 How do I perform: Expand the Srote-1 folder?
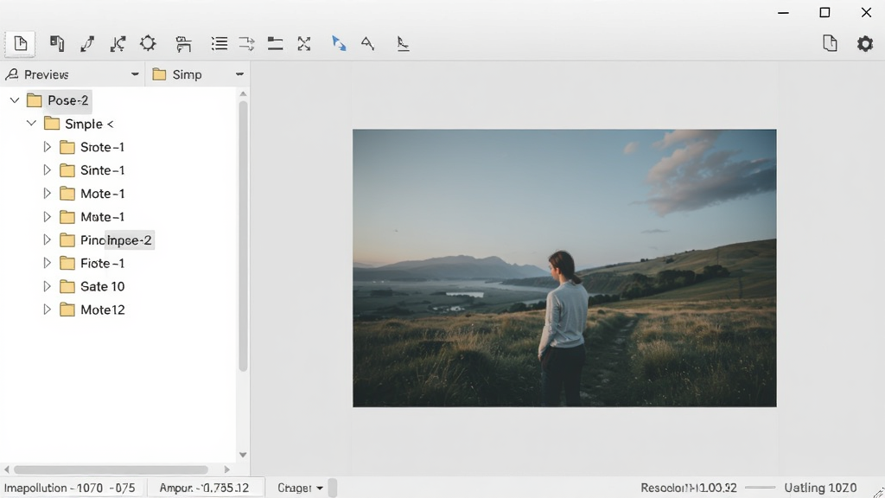coord(48,147)
